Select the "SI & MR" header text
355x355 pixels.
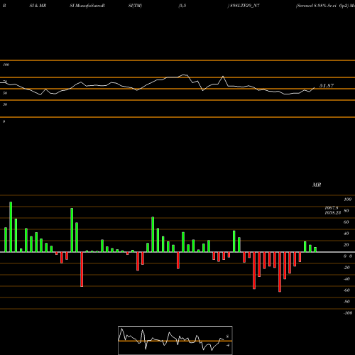38,6
